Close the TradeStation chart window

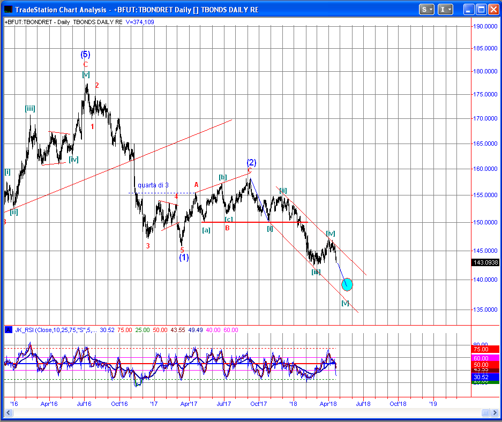point(493,10)
